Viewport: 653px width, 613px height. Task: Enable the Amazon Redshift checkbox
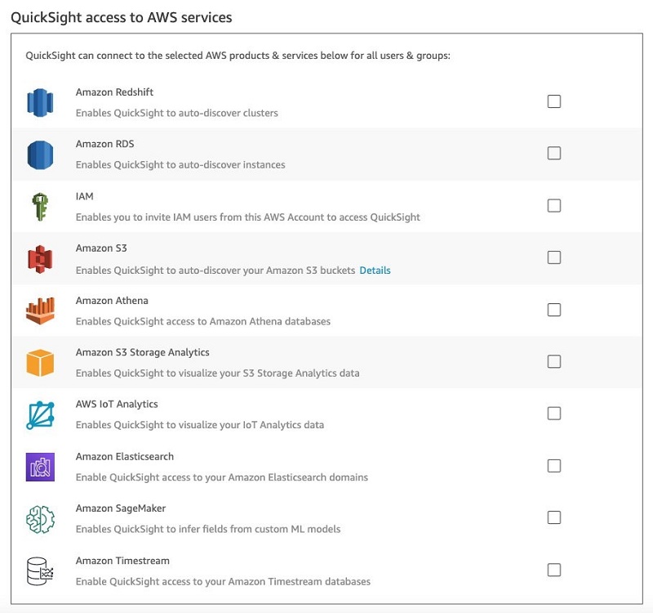pos(554,101)
